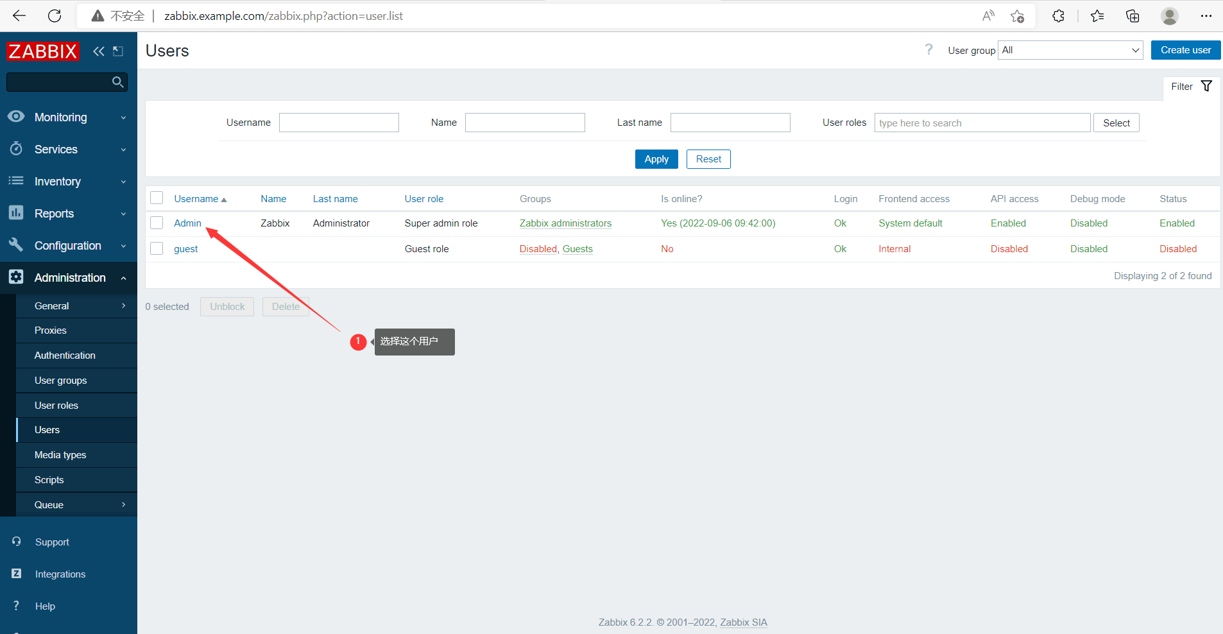Open User roles page
Image resolution: width=1223 pixels, height=634 pixels.
76,406
